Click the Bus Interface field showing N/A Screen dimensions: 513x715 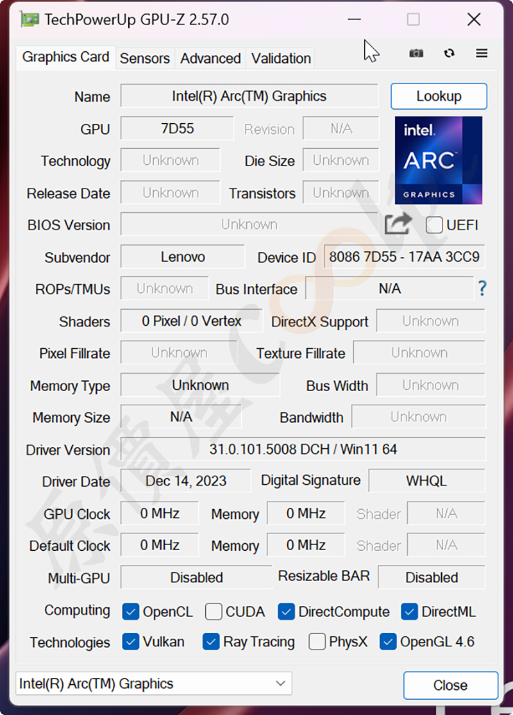click(389, 289)
